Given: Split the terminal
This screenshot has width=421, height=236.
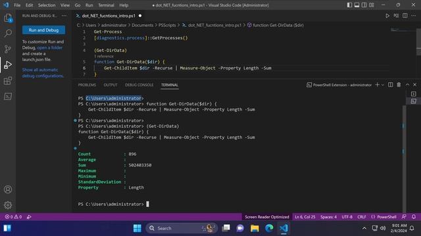Looking at the screenshot, I should point(390,85).
